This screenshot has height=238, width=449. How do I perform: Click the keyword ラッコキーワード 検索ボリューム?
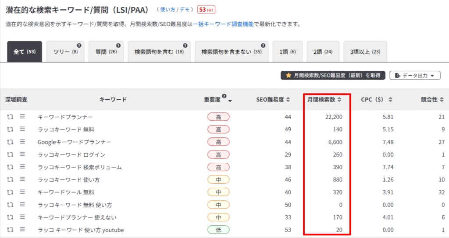click(x=79, y=167)
